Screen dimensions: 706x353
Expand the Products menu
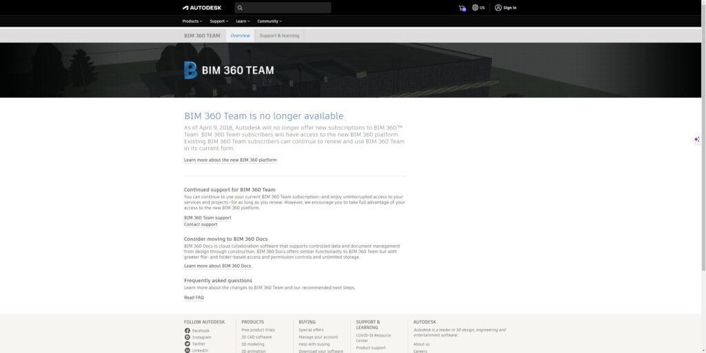click(192, 21)
